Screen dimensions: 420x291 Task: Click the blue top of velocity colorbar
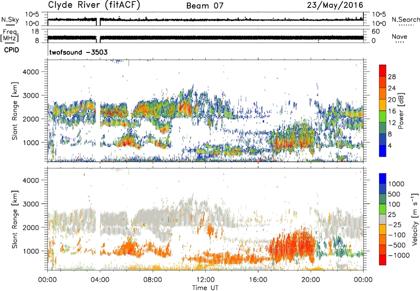383,179
